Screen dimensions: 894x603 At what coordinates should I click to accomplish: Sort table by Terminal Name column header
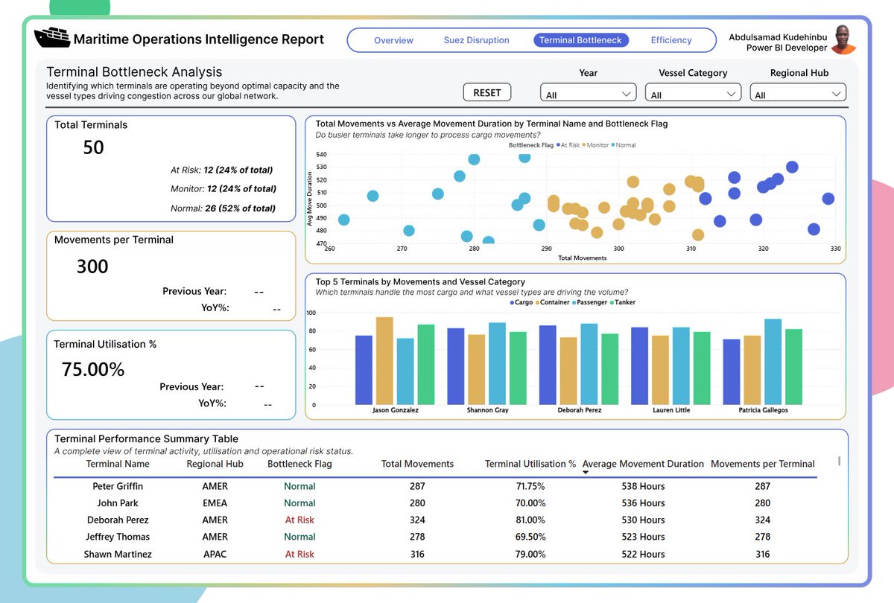[118, 464]
